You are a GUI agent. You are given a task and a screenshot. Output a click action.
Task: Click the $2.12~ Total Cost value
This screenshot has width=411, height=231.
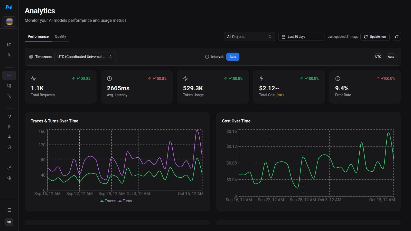coord(269,88)
